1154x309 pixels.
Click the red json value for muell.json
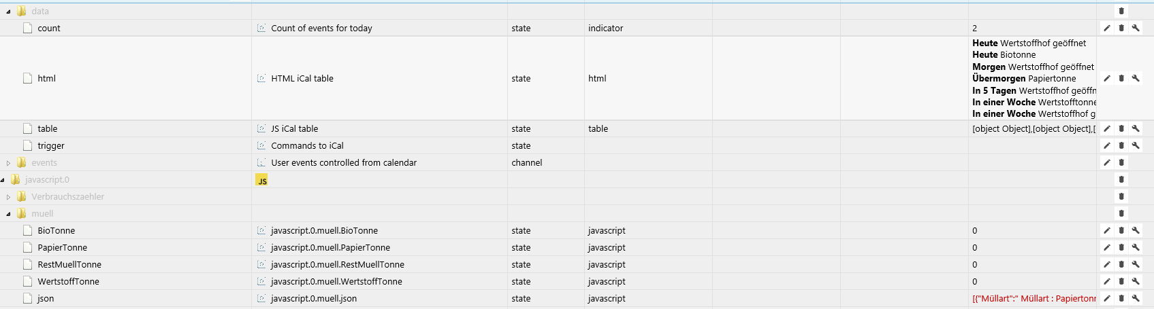(x=1033, y=298)
